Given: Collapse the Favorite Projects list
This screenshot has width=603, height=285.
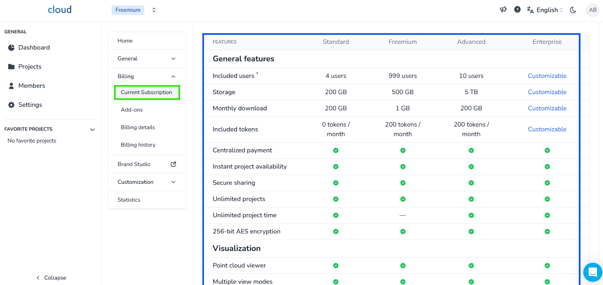Looking at the screenshot, I should pos(92,130).
